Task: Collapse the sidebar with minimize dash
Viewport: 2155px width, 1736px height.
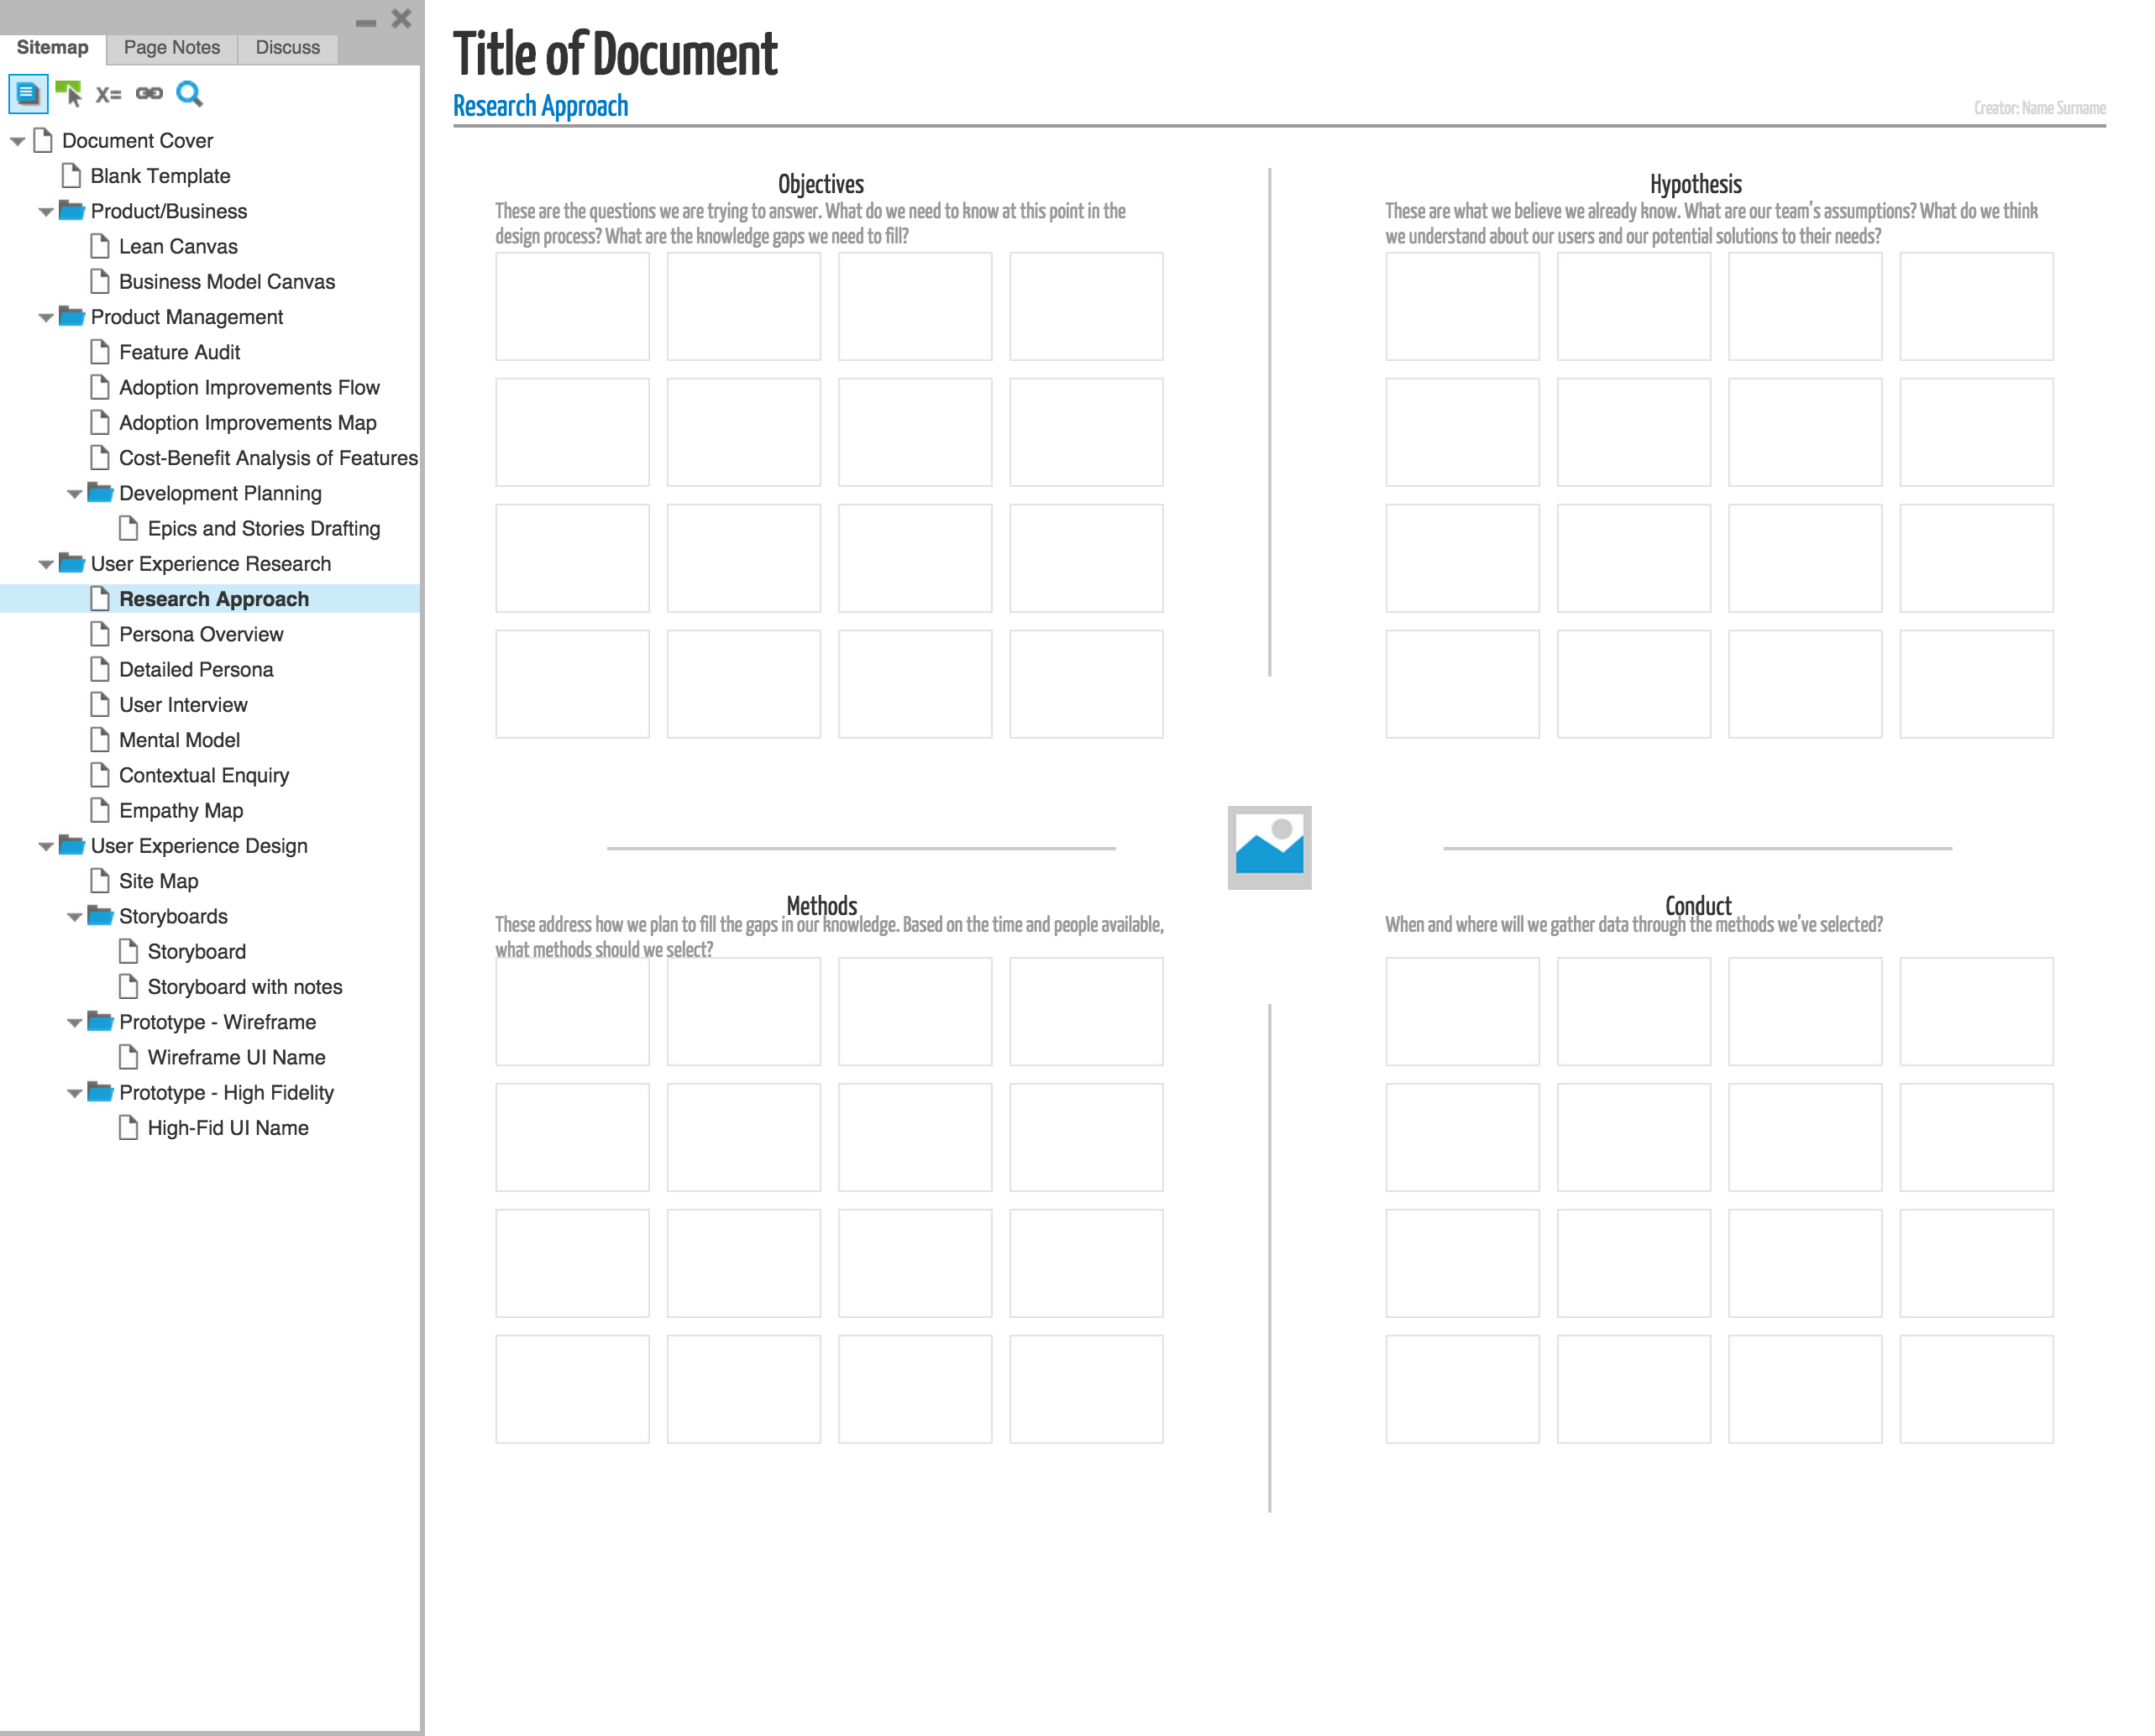Action: [366, 22]
